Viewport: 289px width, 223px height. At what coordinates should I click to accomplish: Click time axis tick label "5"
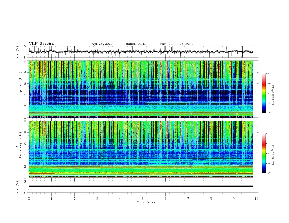pyautogui.click(x=143, y=199)
